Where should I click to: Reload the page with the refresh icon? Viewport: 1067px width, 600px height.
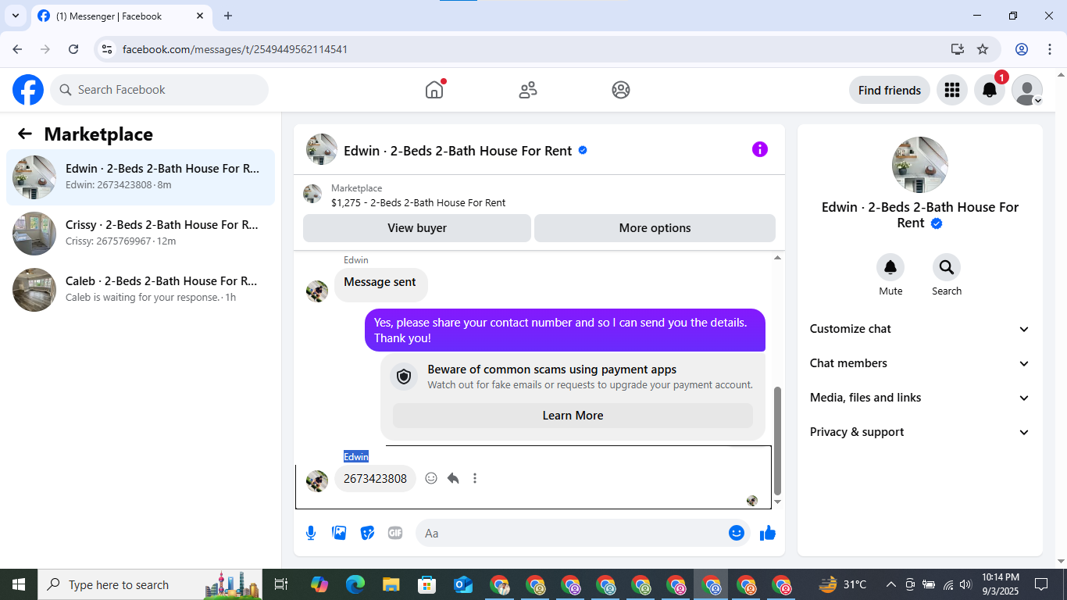[73, 49]
